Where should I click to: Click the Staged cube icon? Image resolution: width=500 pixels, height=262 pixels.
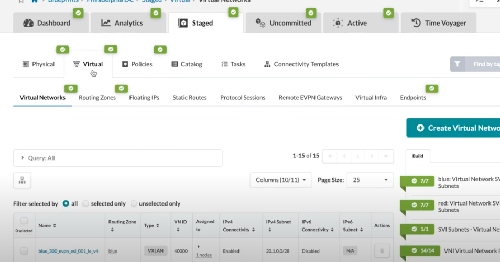click(x=183, y=23)
